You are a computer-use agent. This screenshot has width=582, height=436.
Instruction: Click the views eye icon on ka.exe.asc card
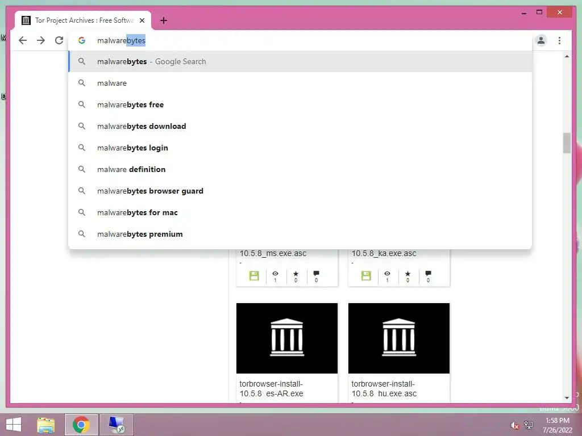coord(387,274)
